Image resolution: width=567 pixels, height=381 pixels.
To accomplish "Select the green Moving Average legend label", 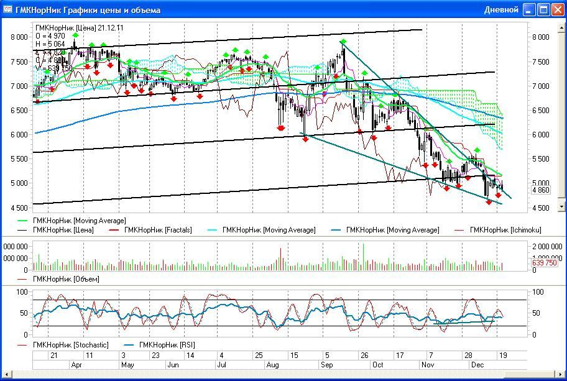I will coord(79,221).
